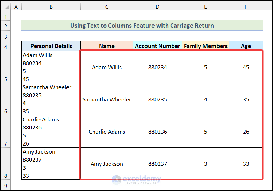273x191 pixels.
Task: Click the Charlie Adams name cell
Action: coord(107,132)
